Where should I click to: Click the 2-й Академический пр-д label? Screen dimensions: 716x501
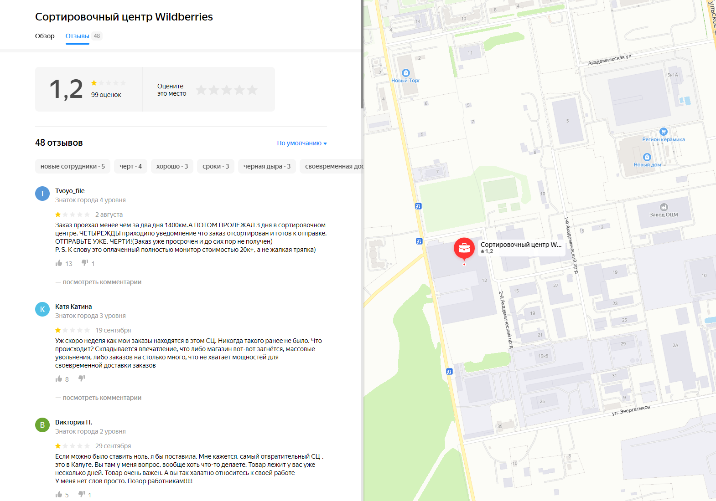(506, 320)
